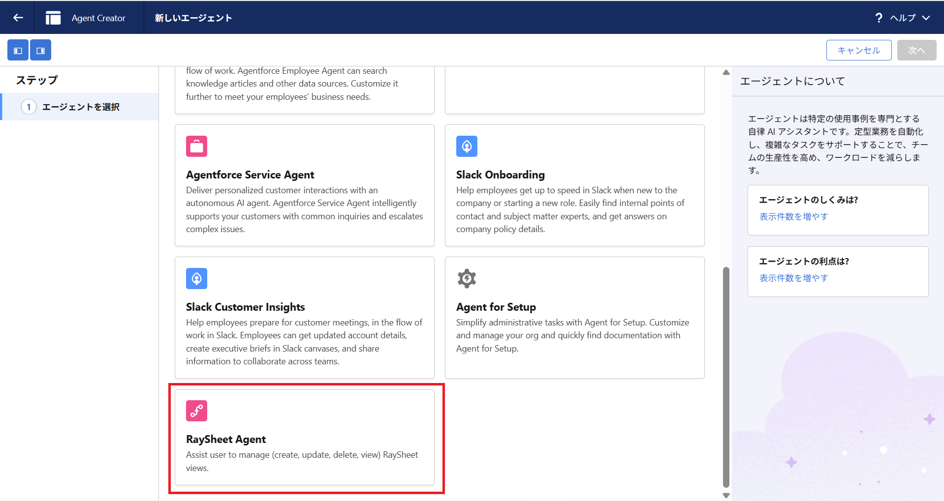Click the back arrow icon
The width and height of the screenshot is (944, 501).
tap(18, 18)
